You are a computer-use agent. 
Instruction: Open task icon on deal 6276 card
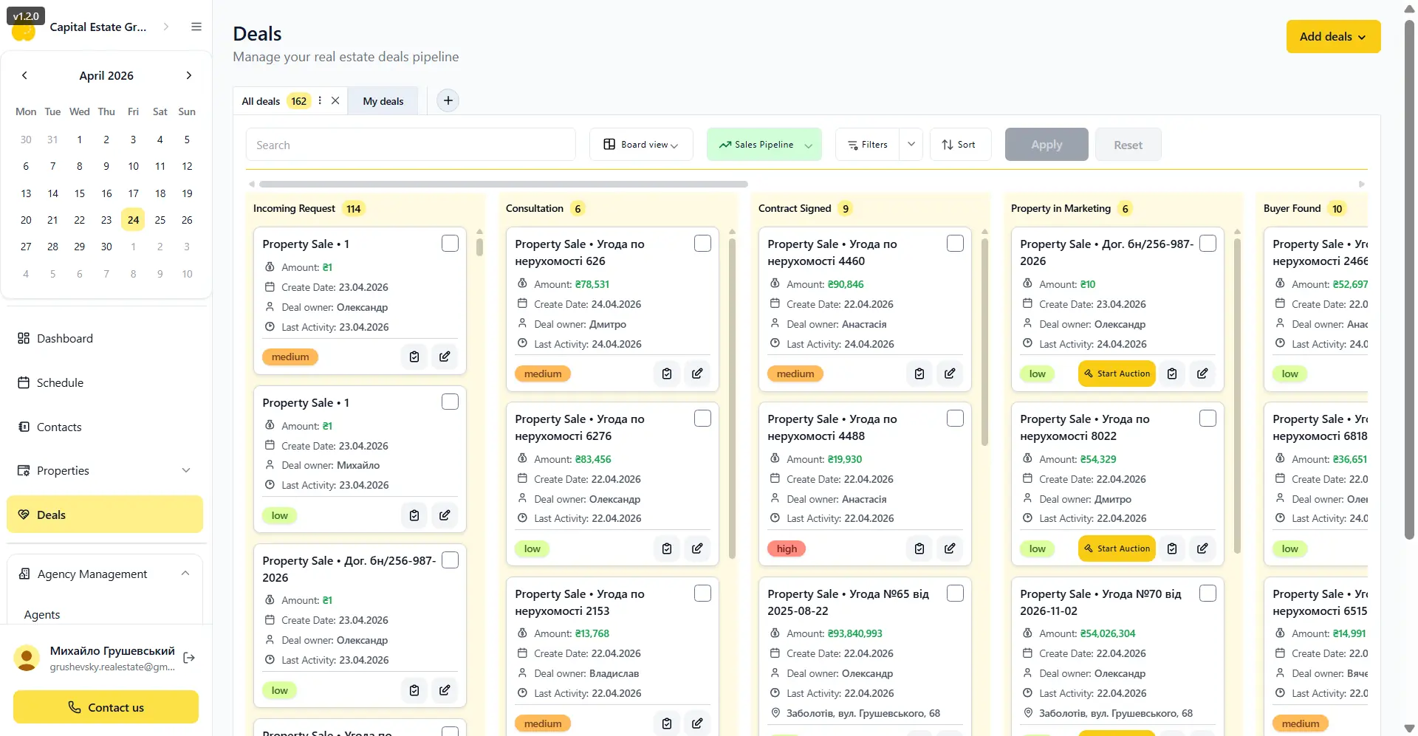667,548
